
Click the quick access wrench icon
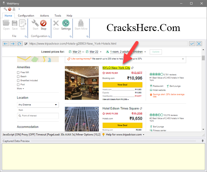5,9
